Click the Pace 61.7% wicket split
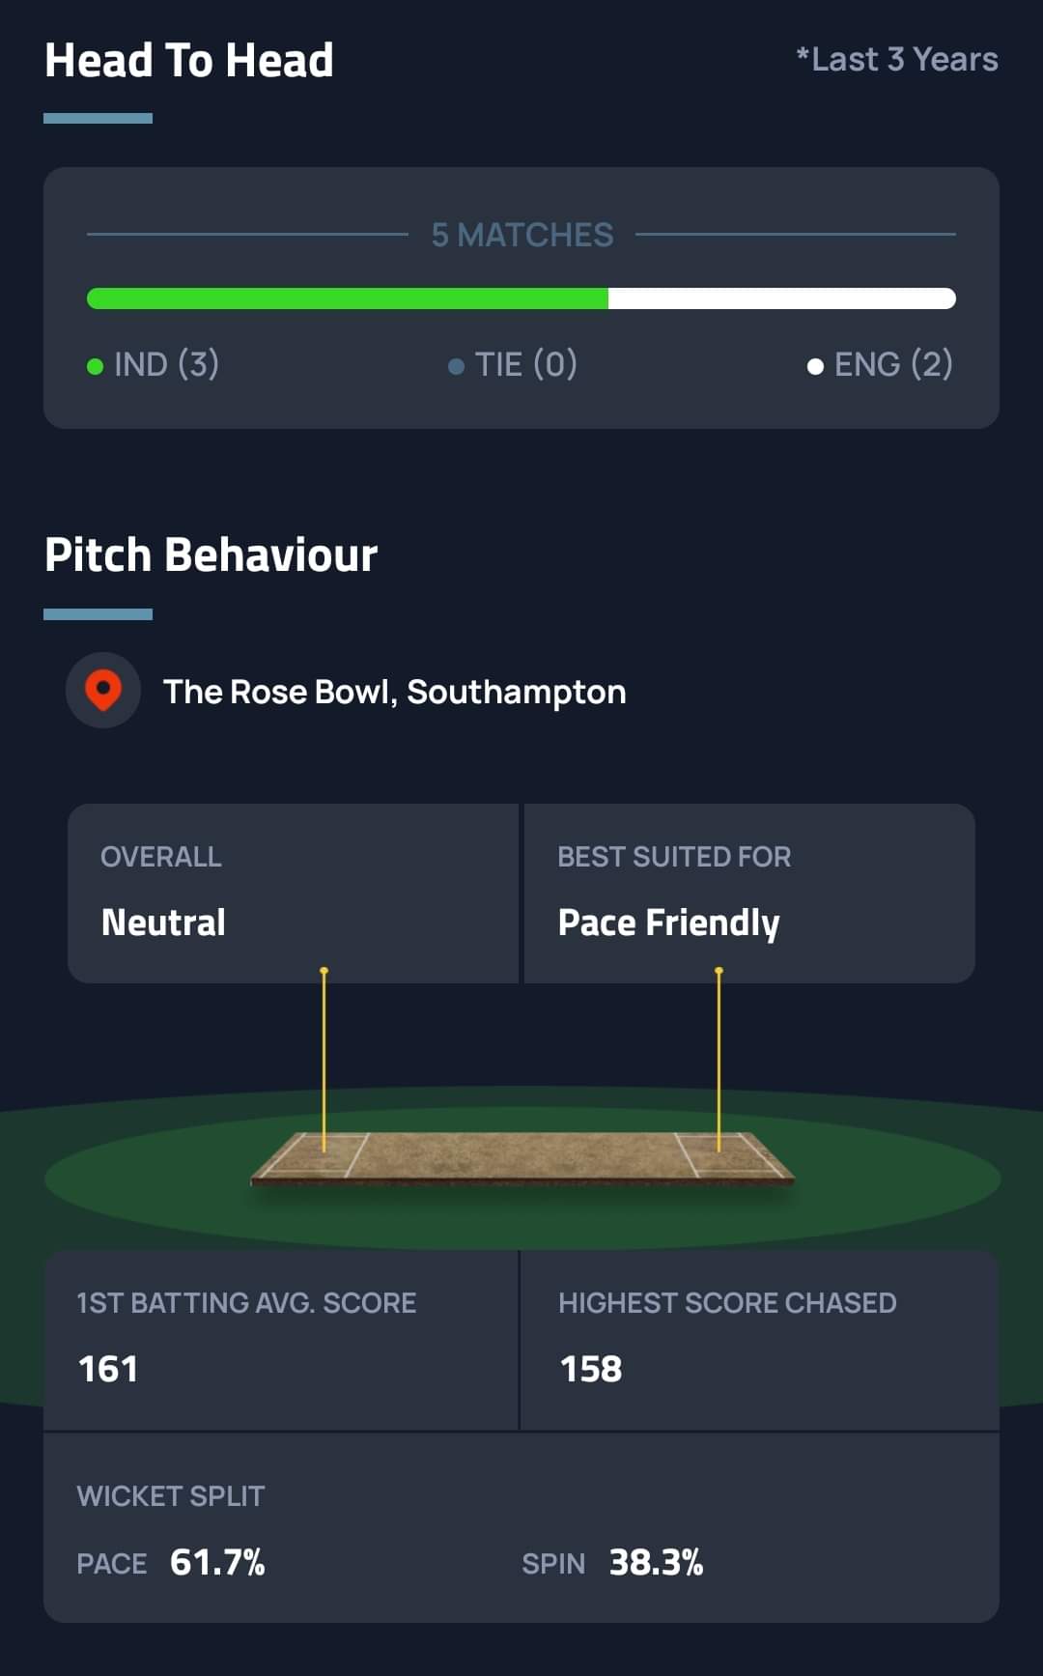The height and width of the screenshot is (1676, 1043). [x=171, y=1562]
